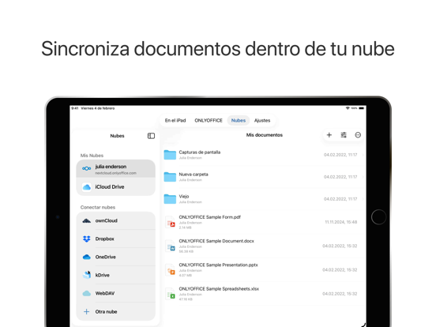
Task: Choose Otra nube to add another cloud
Action: coord(115,312)
